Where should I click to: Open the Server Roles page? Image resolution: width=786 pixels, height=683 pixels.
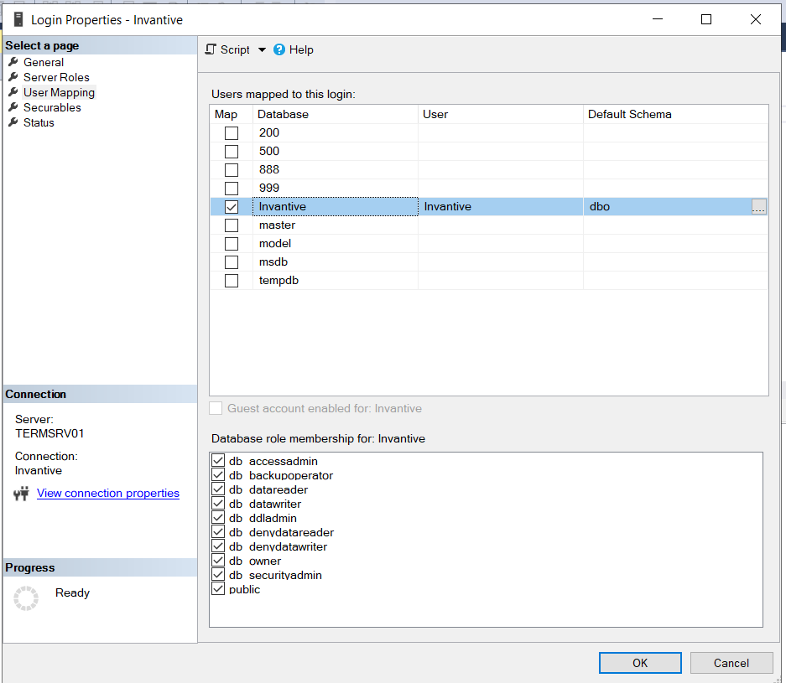pyautogui.click(x=56, y=77)
